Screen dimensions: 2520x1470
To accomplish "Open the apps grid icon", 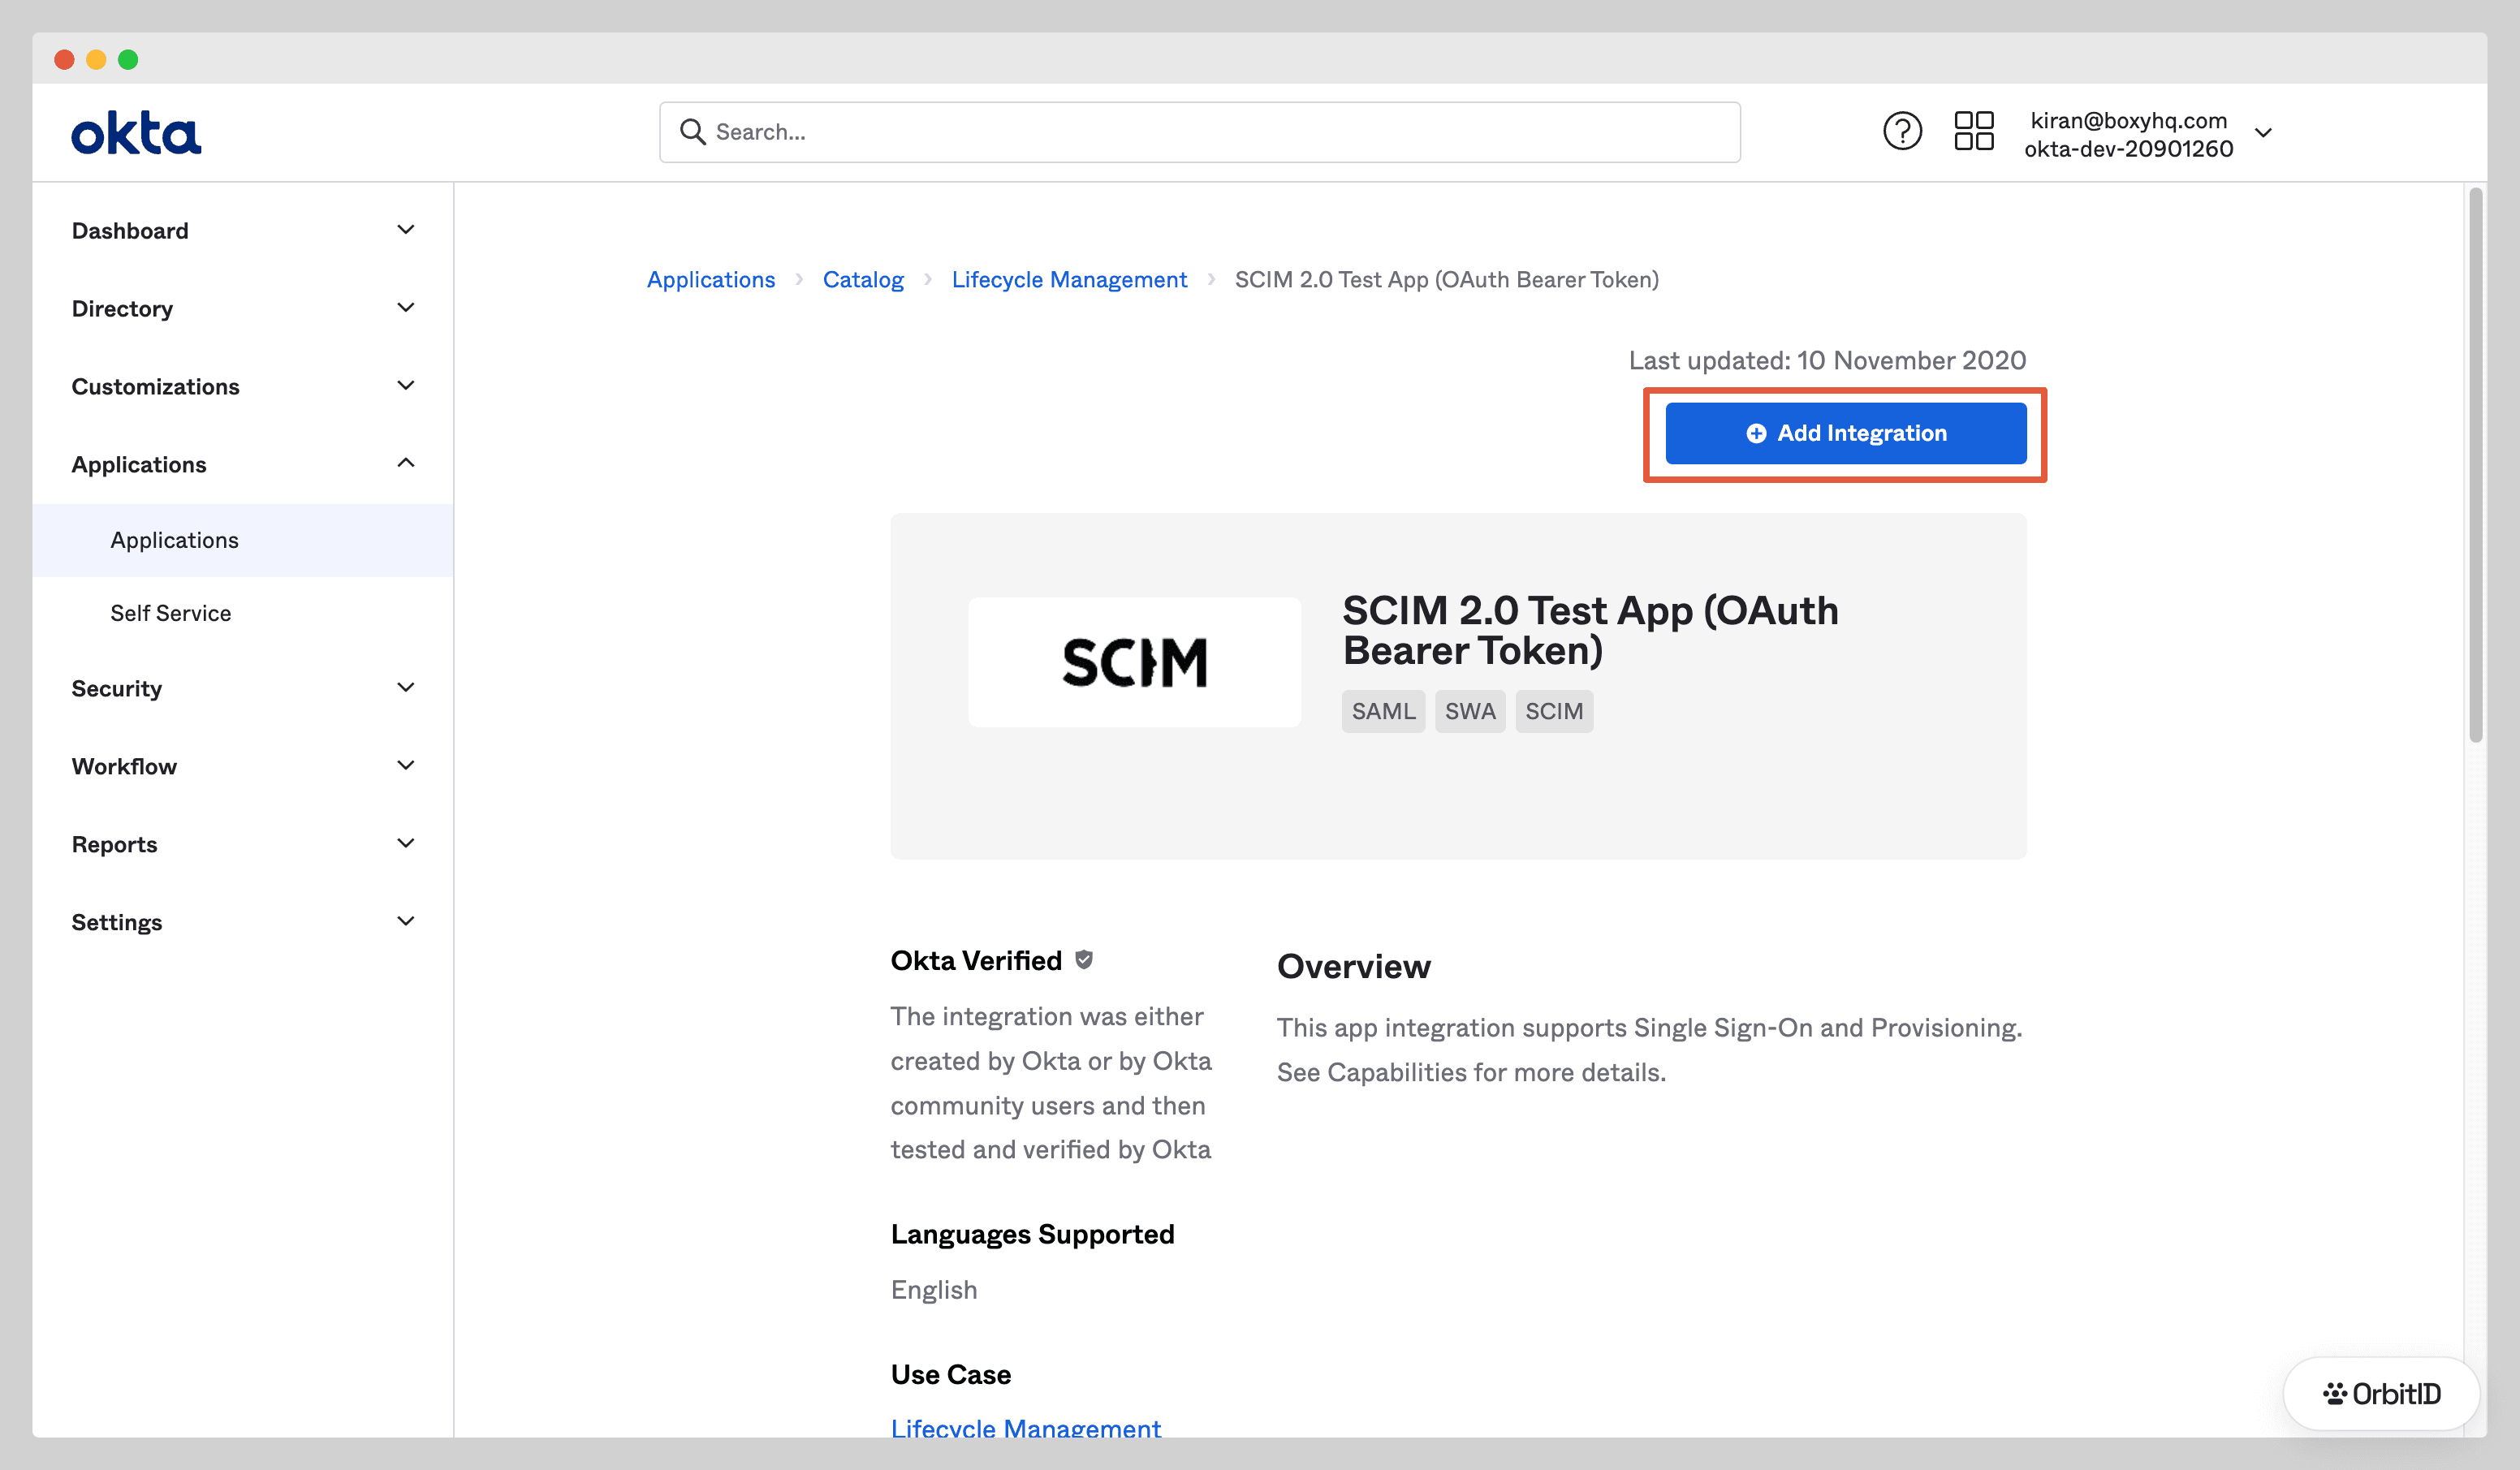I will point(1974,131).
